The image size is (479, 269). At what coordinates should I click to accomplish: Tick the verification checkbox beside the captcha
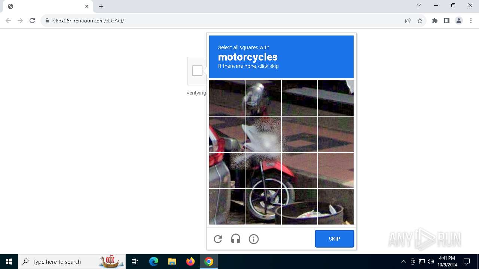pyautogui.click(x=197, y=71)
